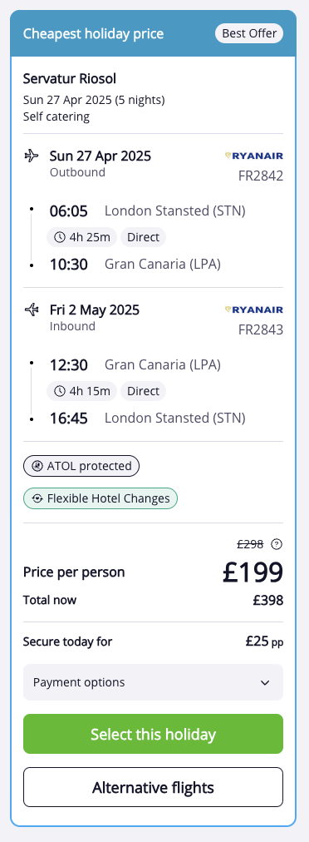
Task: Click the Best Offer badge
Action: (x=249, y=34)
